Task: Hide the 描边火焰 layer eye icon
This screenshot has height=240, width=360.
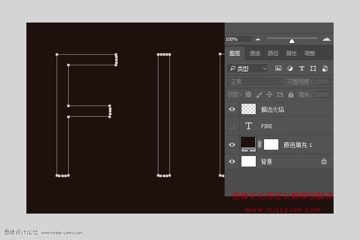Action: pos(232,109)
